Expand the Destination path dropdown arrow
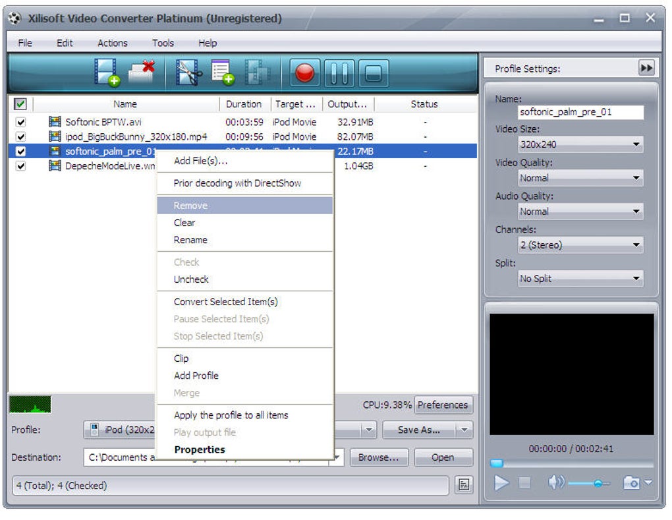Screen dimensions: 672x520 (x=338, y=457)
